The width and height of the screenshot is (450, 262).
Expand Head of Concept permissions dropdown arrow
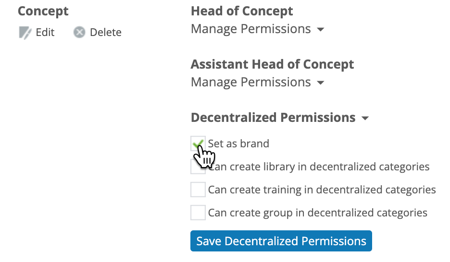321,29
